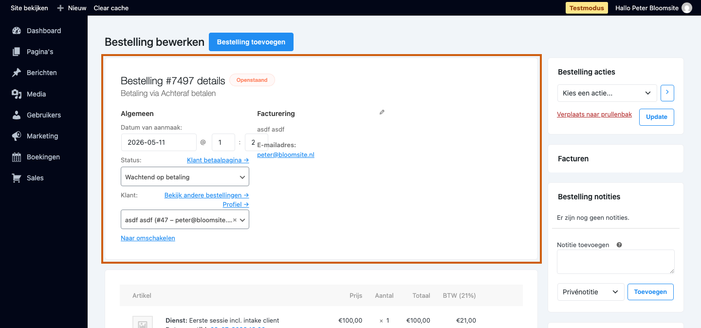Click the Eerste sessie incl. intake client item
This screenshot has height=328, width=701.
(x=235, y=320)
